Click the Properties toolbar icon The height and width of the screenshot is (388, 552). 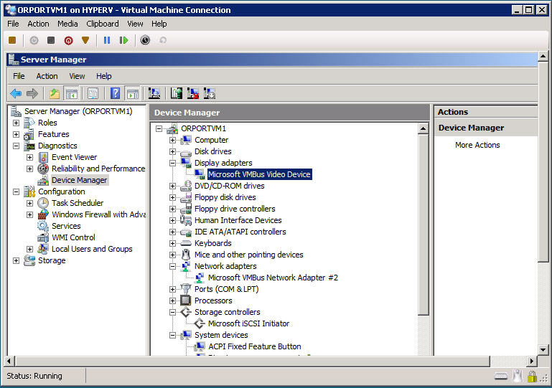point(93,93)
